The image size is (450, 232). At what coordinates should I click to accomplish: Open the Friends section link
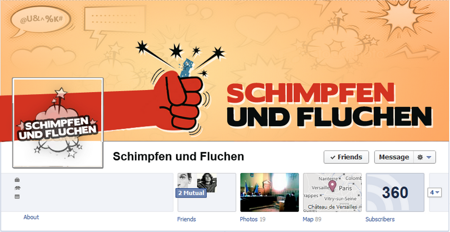click(186, 219)
